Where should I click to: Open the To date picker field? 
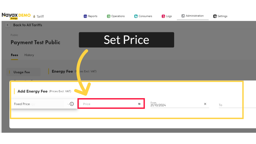(x=235, y=105)
